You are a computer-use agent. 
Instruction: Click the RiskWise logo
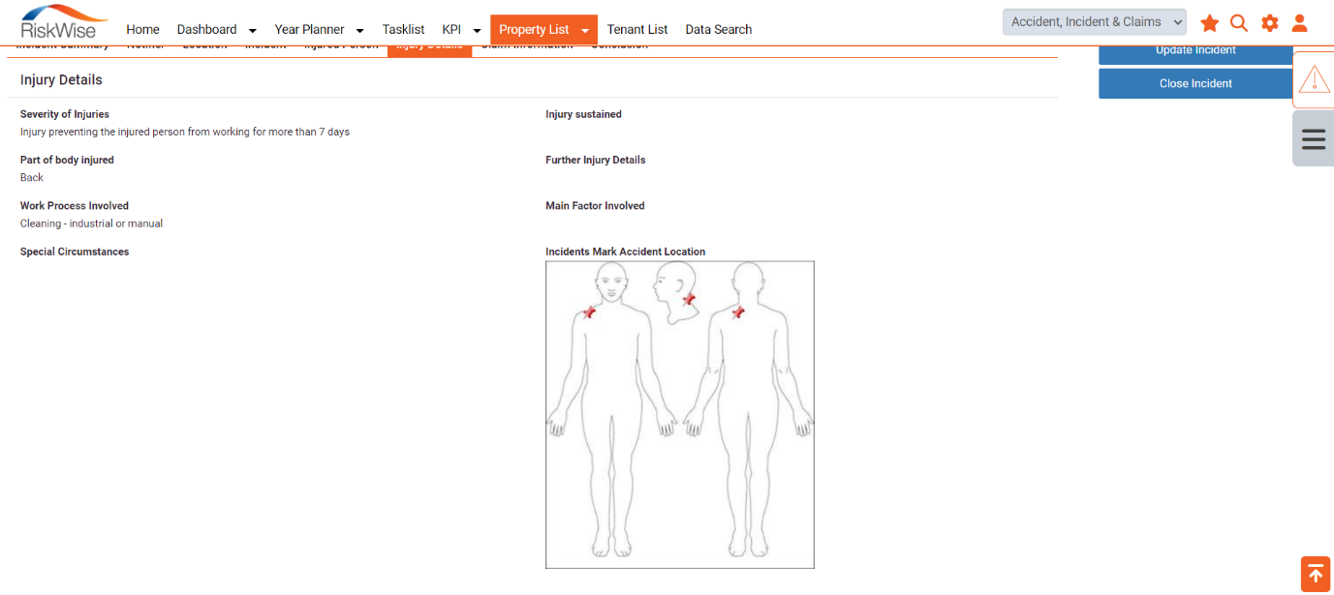coord(65,23)
